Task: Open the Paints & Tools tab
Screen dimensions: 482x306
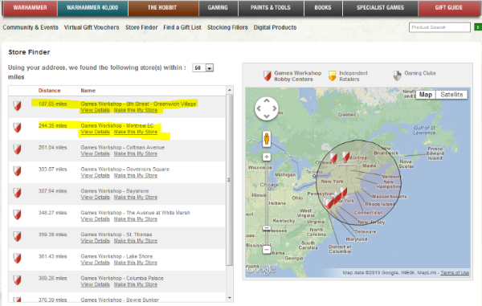Action: 271,8
